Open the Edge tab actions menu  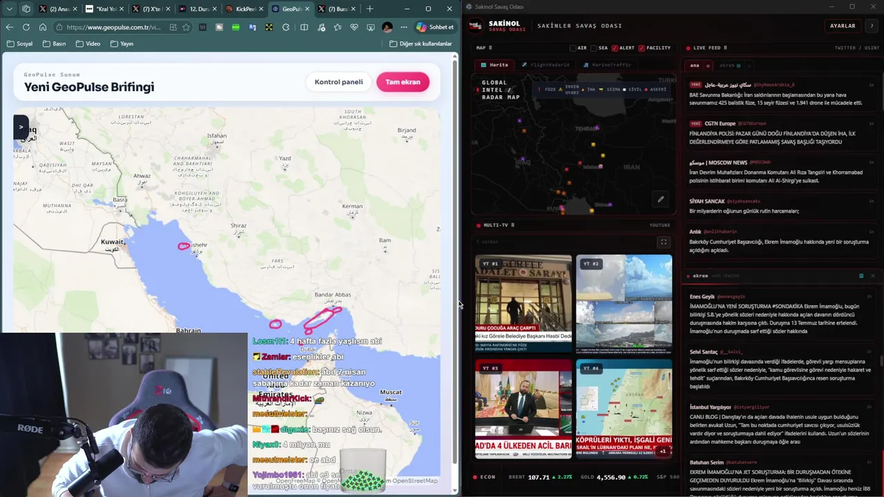click(9, 9)
